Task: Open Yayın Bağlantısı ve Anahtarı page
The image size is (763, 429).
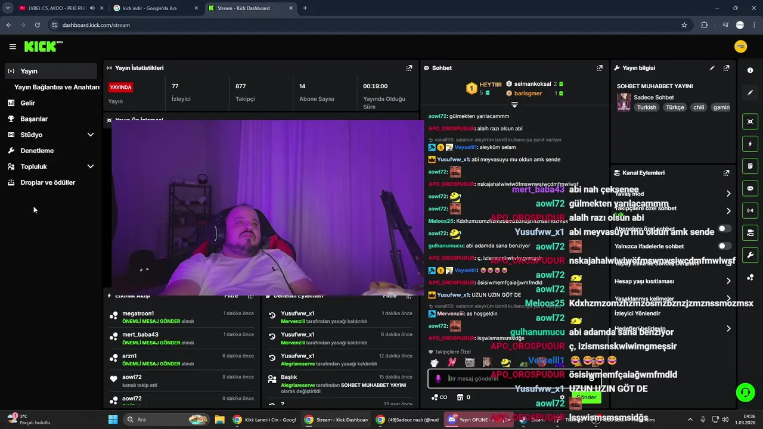Action: 57,87
